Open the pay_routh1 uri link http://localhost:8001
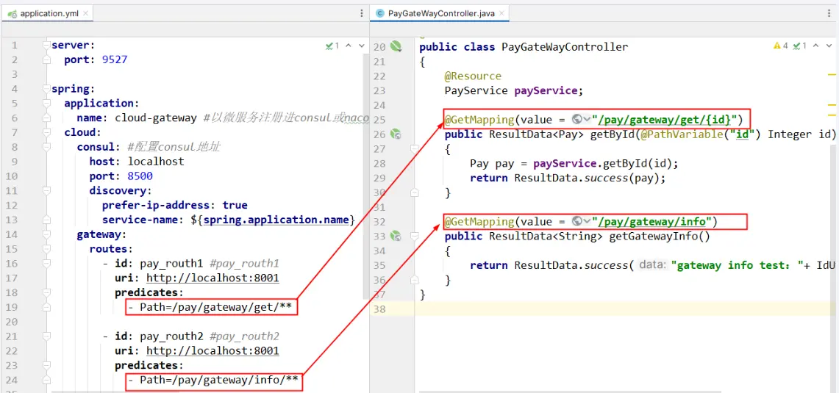The width and height of the screenshot is (839, 393). pyautogui.click(x=212, y=278)
